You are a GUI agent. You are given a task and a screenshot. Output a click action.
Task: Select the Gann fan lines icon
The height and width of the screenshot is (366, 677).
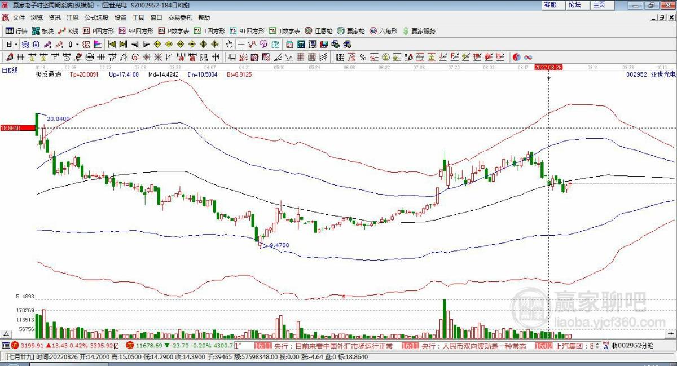(243, 57)
